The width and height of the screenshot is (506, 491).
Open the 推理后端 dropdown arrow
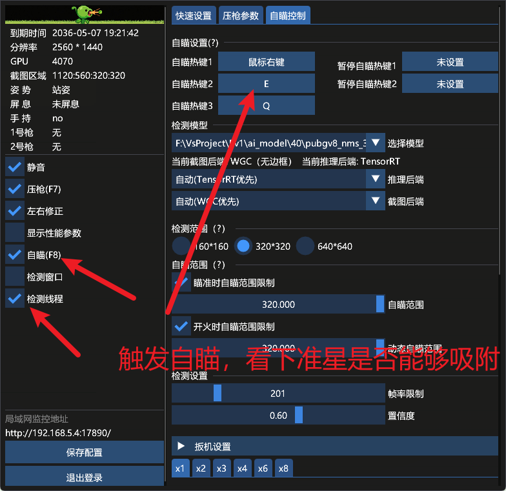376,179
